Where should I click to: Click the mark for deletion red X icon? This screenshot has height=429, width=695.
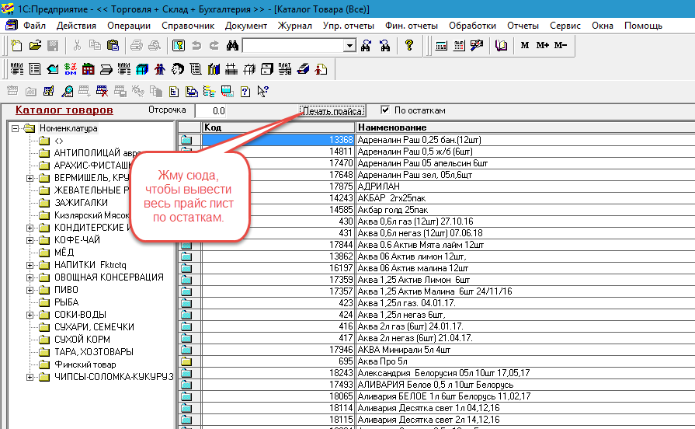coord(102,92)
